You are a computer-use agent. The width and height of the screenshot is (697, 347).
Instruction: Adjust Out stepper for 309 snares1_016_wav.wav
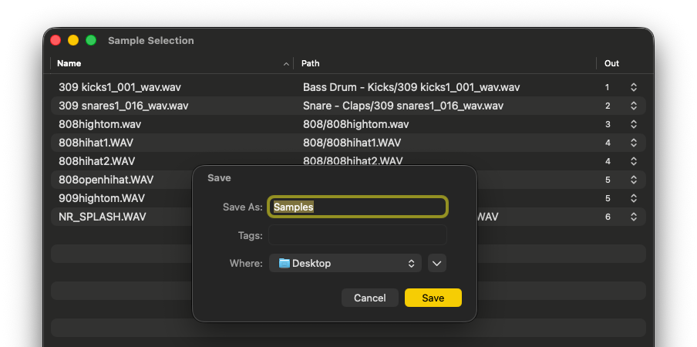click(x=634, y=106)
